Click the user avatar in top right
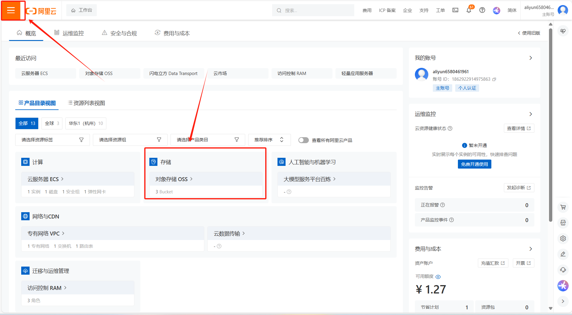The image size is (572, 315). click(563, 10)
